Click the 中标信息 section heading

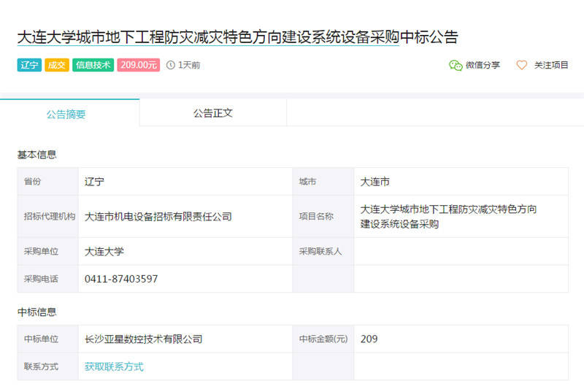pyautogui.click(x=36, y=312)
